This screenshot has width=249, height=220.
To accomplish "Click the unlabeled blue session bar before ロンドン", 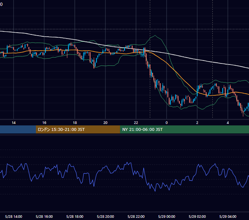I will (x=18, y=129).
